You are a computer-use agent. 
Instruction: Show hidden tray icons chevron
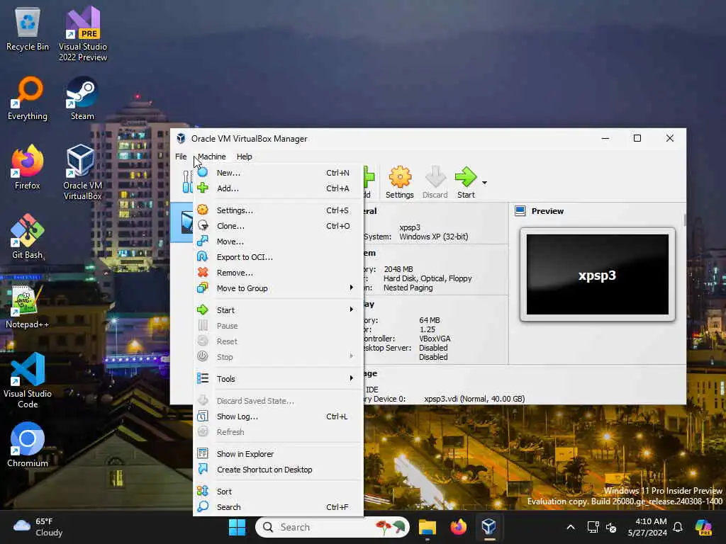pyautogui.click(x=571, y=527)
